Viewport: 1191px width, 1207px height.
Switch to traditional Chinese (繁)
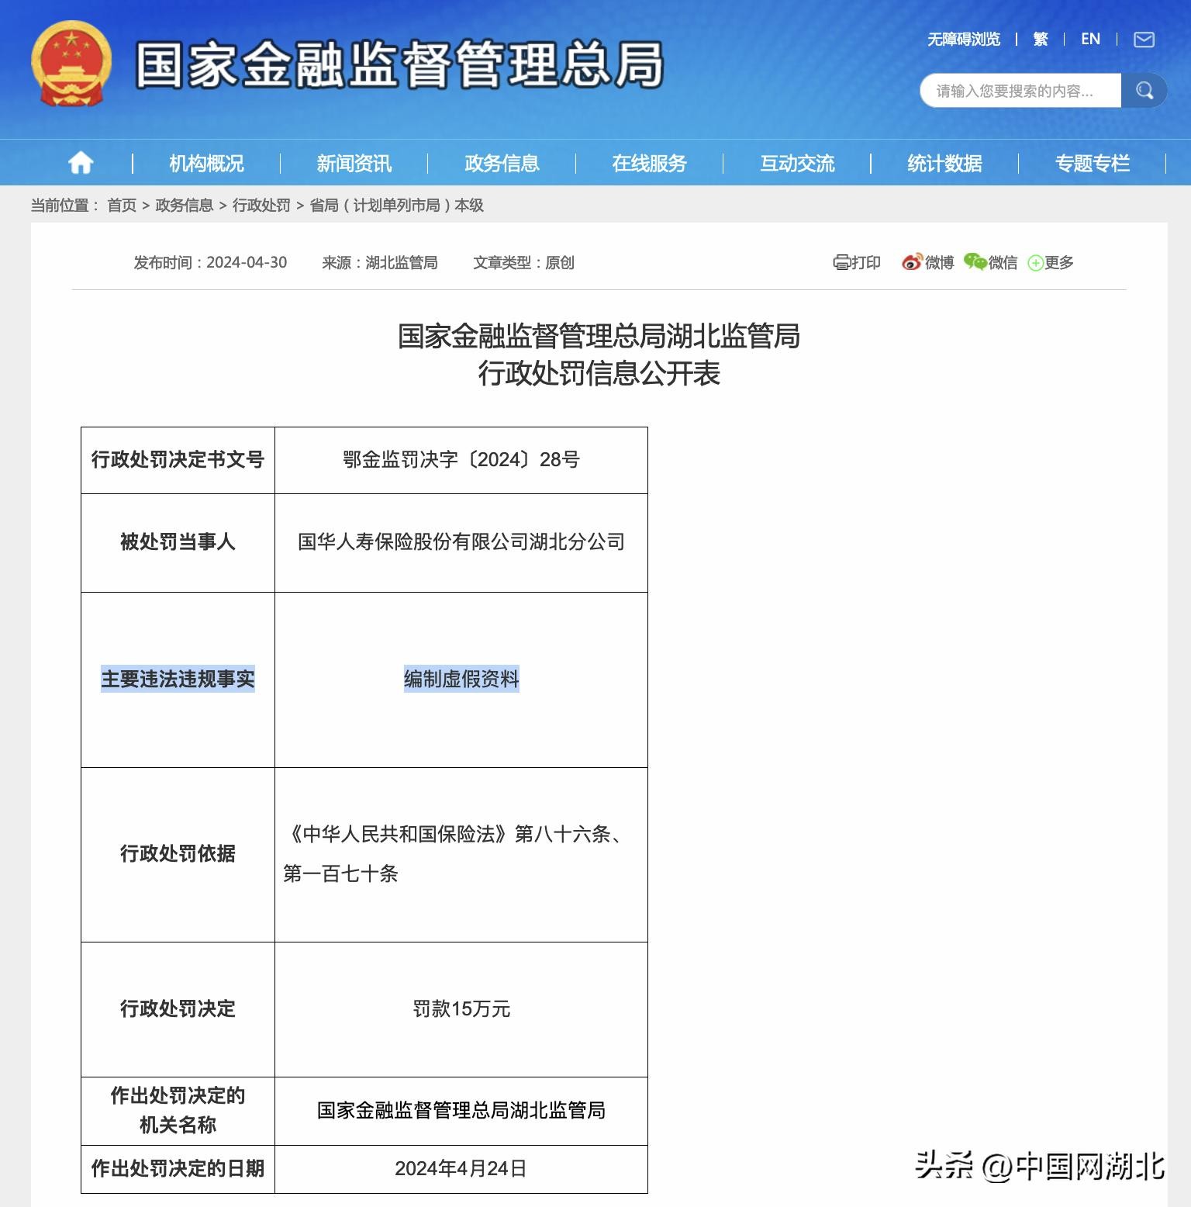(x=1041, y=40)
